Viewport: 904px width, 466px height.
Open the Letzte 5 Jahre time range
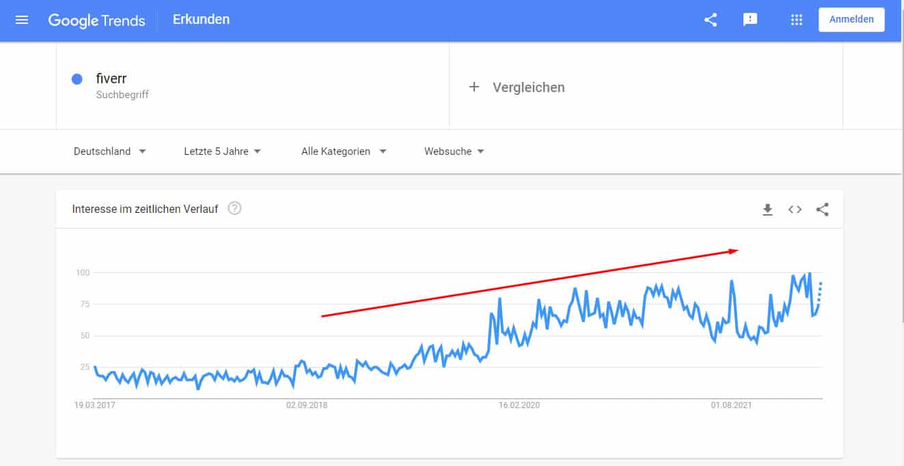point(222,151)
